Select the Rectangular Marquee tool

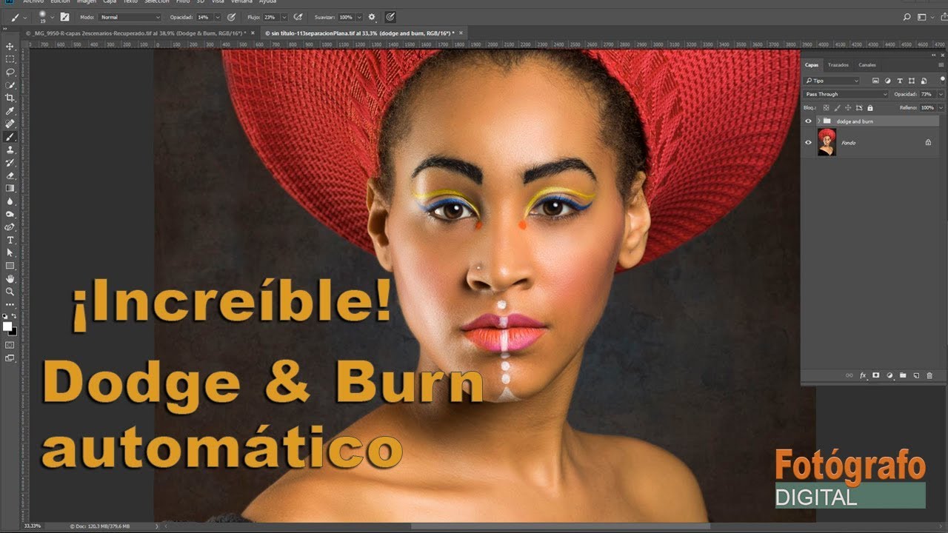(10, 58)
